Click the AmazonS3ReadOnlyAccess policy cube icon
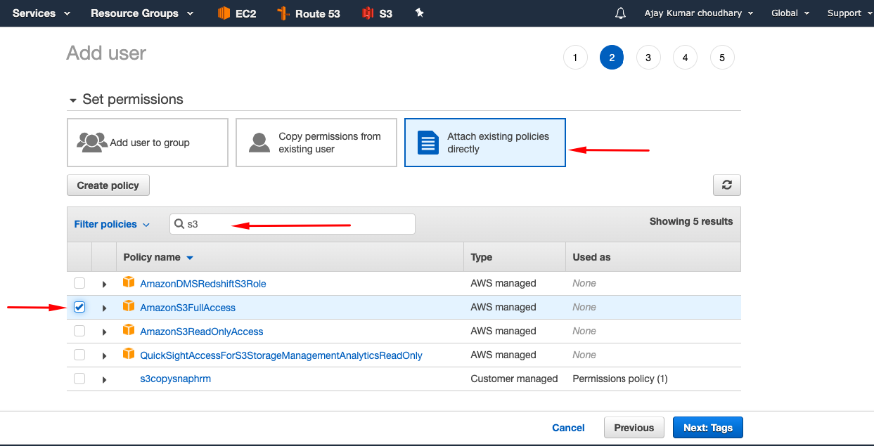Screen dimensions: 874x446 pos(129,330)
